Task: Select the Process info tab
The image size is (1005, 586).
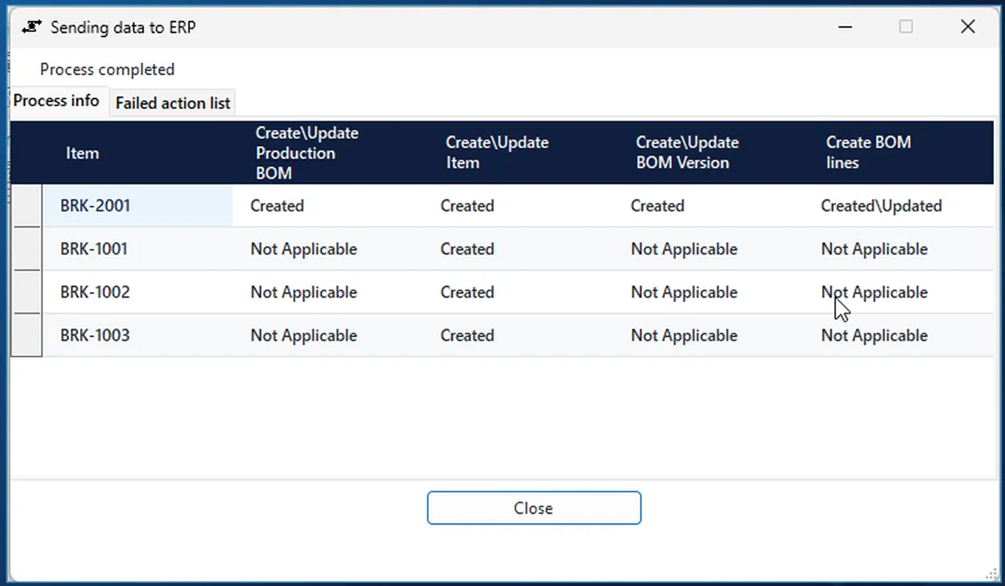Action: [x=57, y=101]
